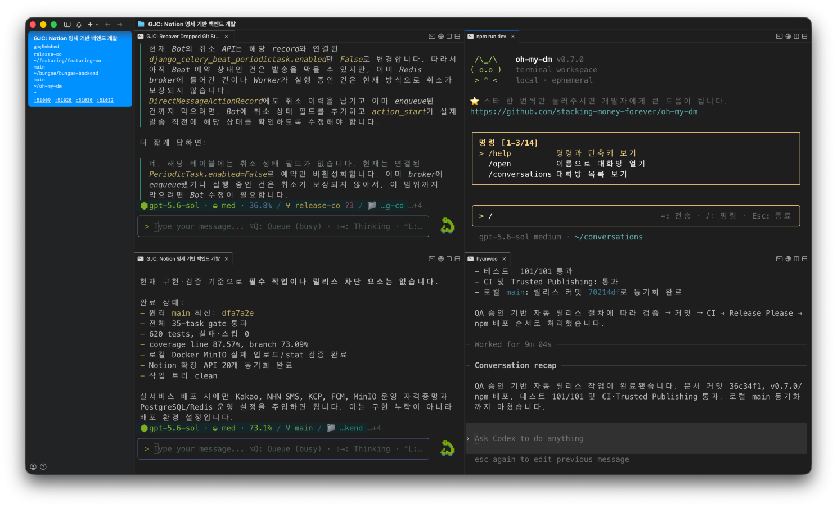Click the folder icon in the title bar

pyautogui.click(x=141, y=24)
